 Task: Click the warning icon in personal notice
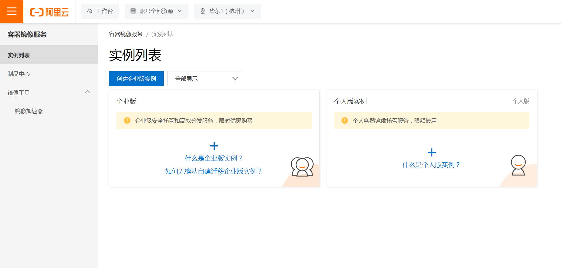coord(344,120)
